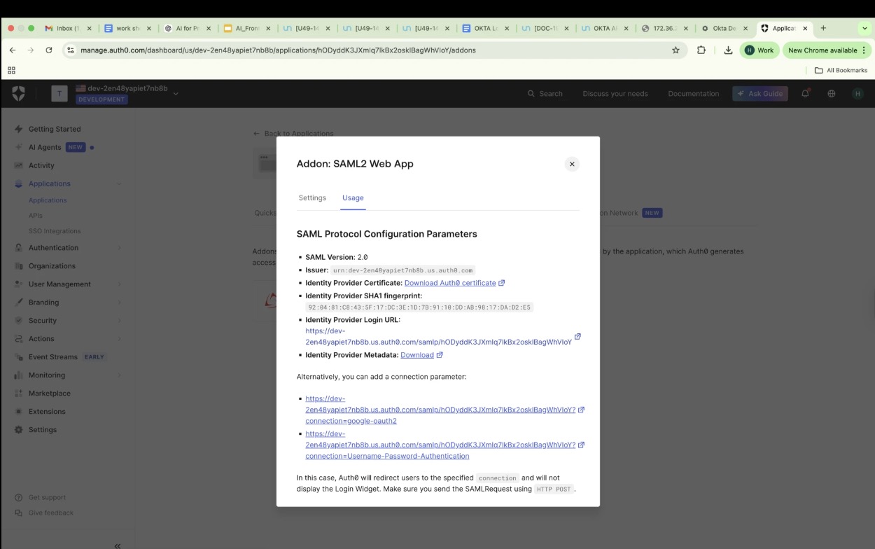Switch to the Settings tab in the modal
This screenshot has width=875, height=549.
coord(312,198)
